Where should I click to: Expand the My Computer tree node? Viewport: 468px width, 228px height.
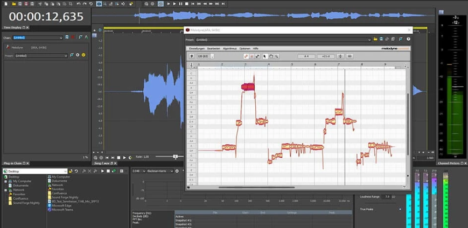(x=6, y=181)
